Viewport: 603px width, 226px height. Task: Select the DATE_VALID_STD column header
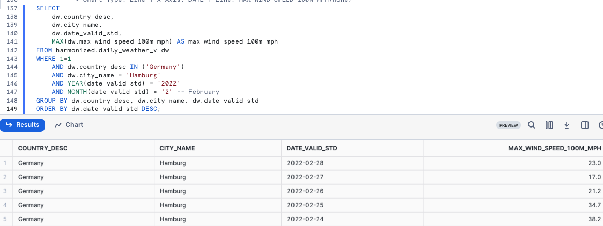[x=312, y=148]
